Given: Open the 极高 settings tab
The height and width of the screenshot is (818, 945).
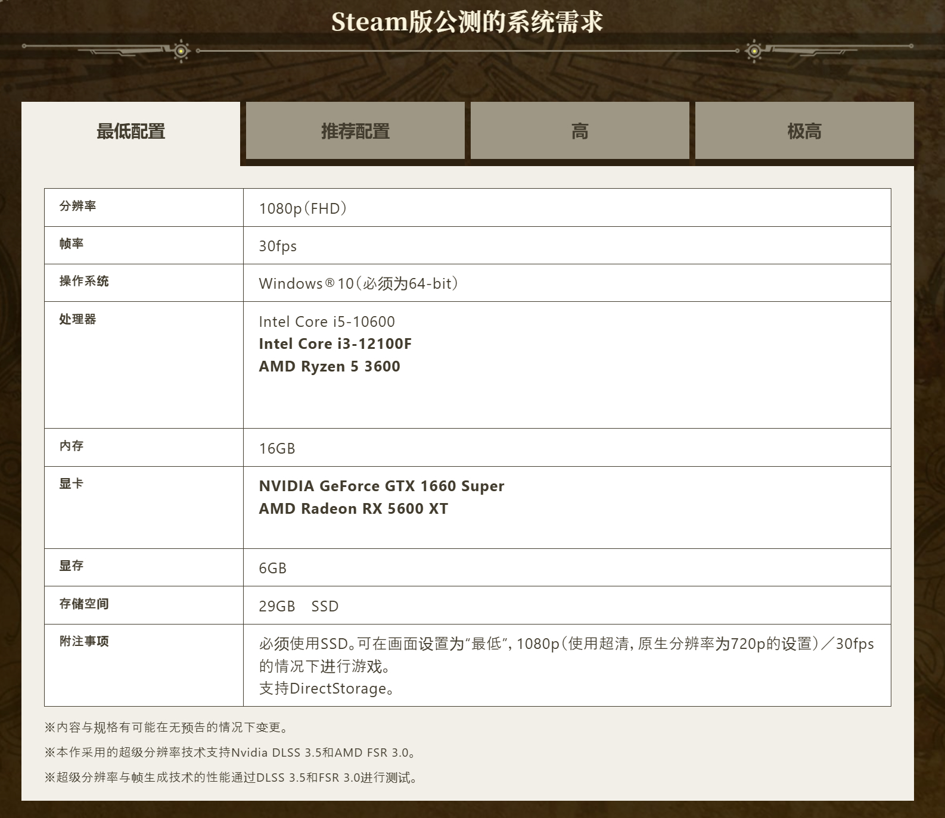Looking at the screenshot, I should (x=804, y=131).
